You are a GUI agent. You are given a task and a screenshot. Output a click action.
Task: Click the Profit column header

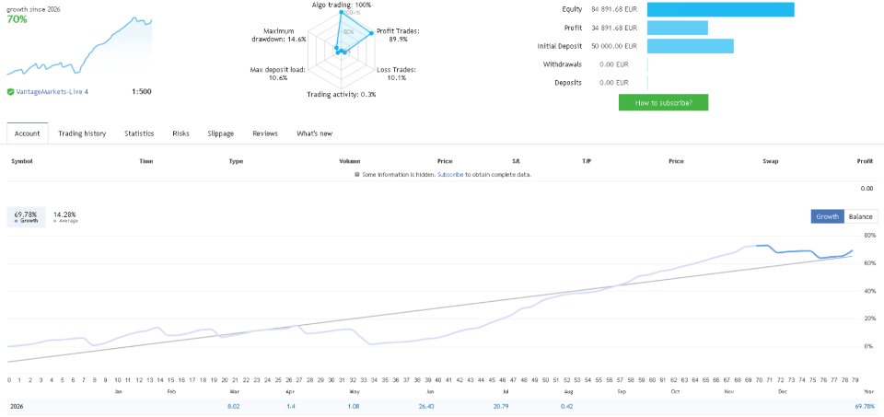point(865,161)
